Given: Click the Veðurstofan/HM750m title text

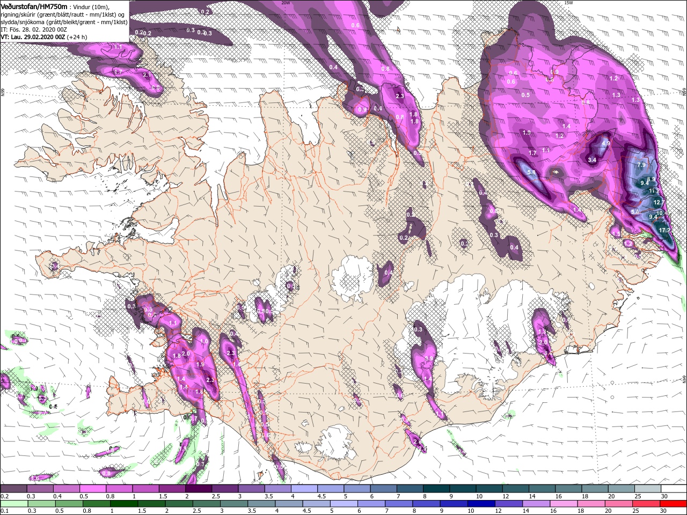Looking at the screenshot, I should pos(34,6).
